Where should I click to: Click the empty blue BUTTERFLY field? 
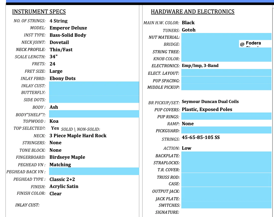tap(94, 92)
